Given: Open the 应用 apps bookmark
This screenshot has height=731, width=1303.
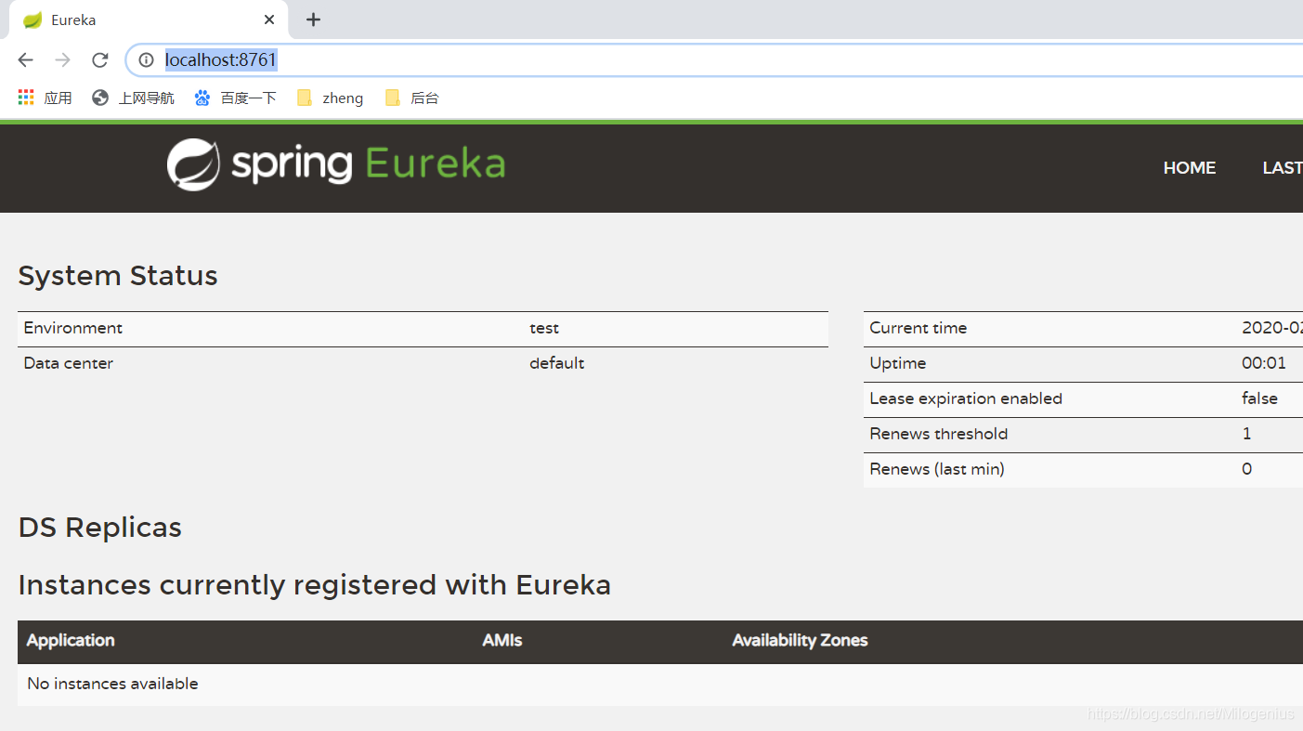Looking at the screenshot, I should 45,98.
